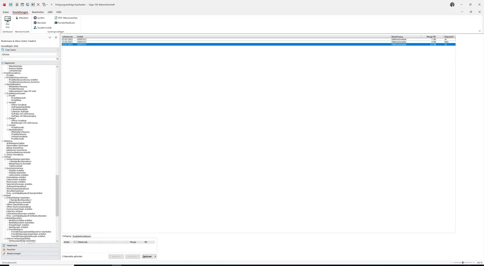Select the row with Disponiert Nein
484x266 pixels.
pos(259,42)
